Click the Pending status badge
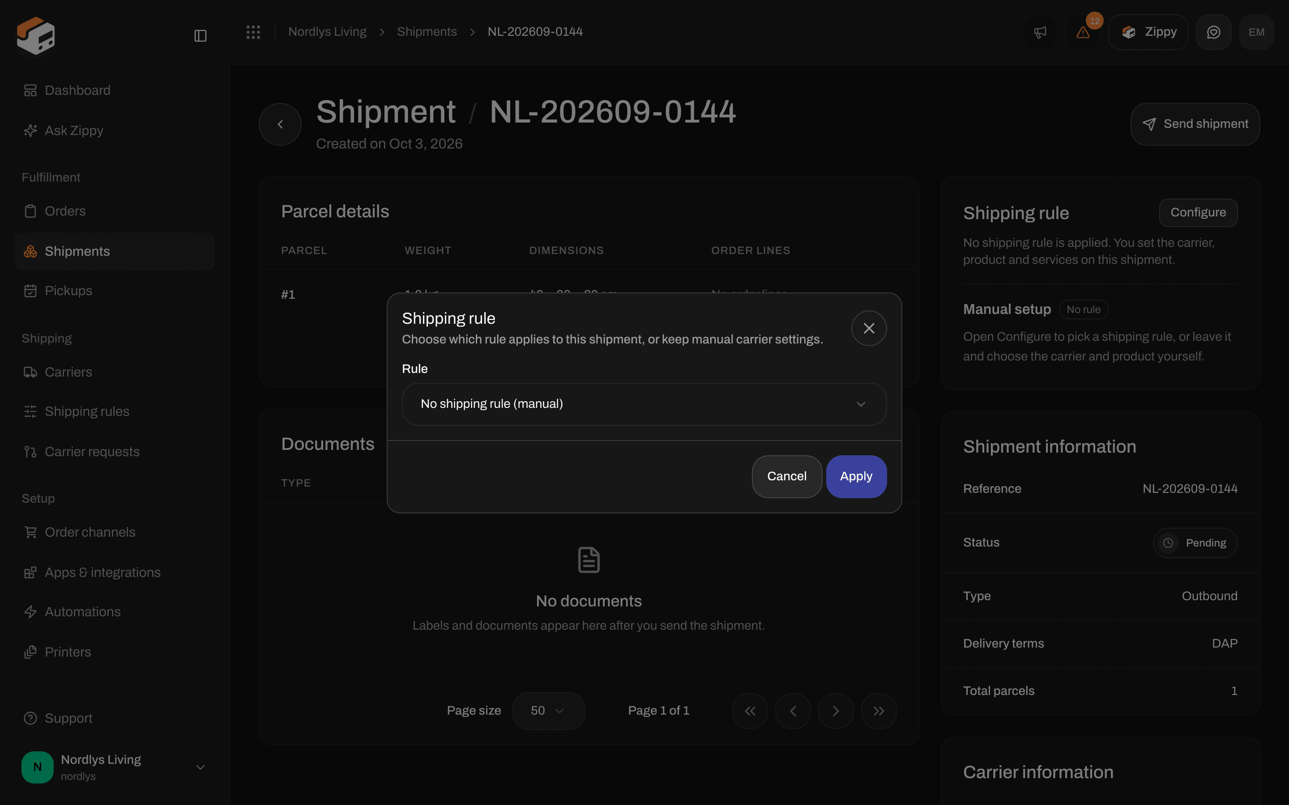The height and width of the screenshot is (805, 1289). coord(1195,543)
